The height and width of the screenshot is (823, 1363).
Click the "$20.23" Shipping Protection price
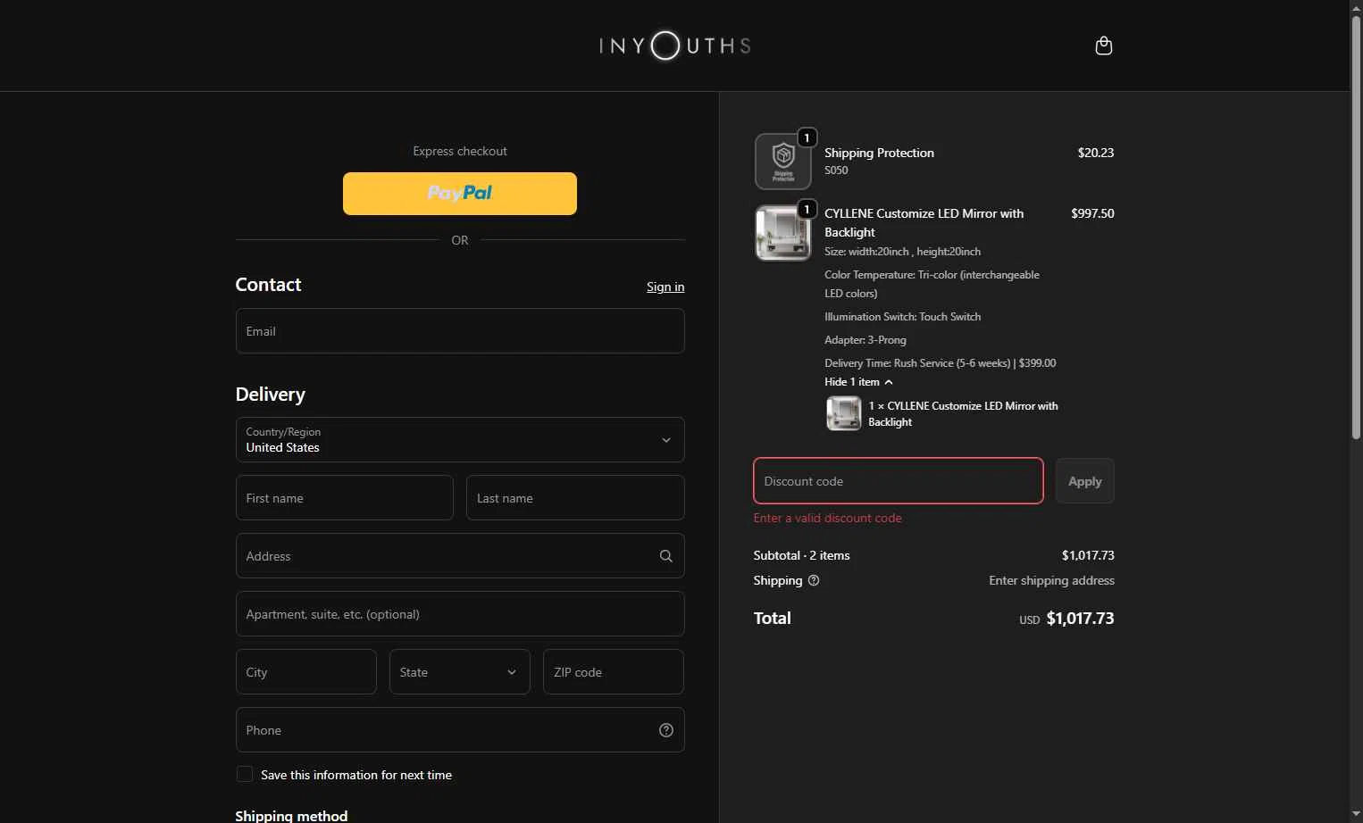click(x=1096, y=153)
